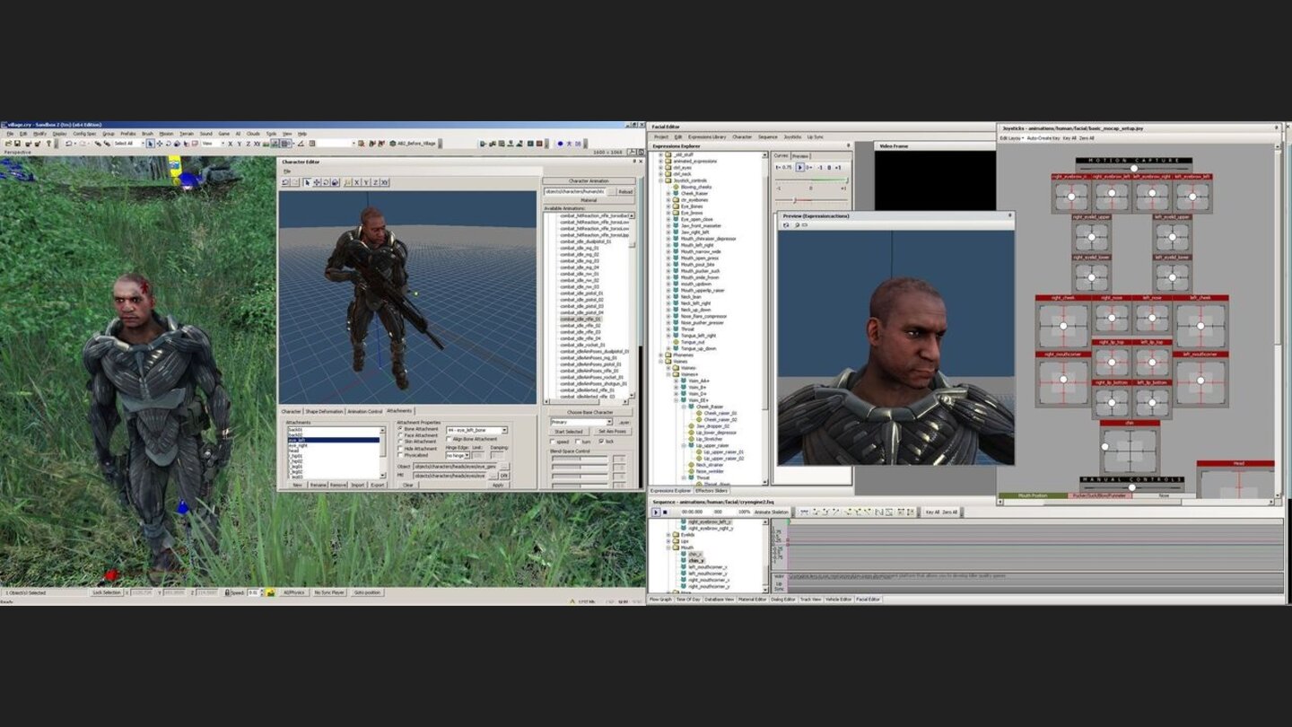
Task: Open the Select All dropdown in Sandbox toolbar
Action: point(142,144)
